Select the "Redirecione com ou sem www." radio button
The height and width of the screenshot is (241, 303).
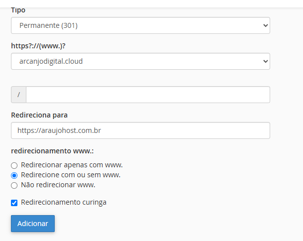(x=14, y=175)
